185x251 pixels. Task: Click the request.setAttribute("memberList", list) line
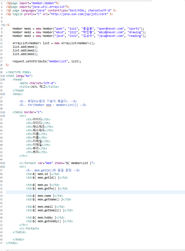[x=47, y=61]
